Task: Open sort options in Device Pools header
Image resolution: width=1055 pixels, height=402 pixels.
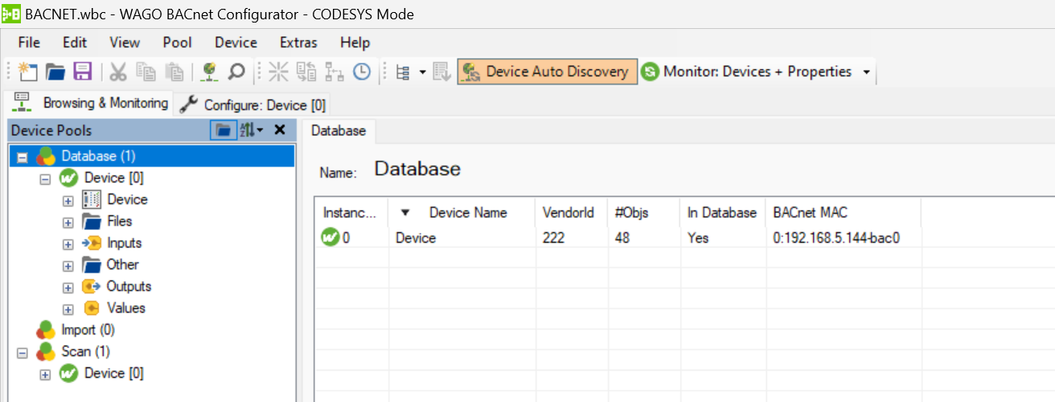Action: (x=252, y=129)
